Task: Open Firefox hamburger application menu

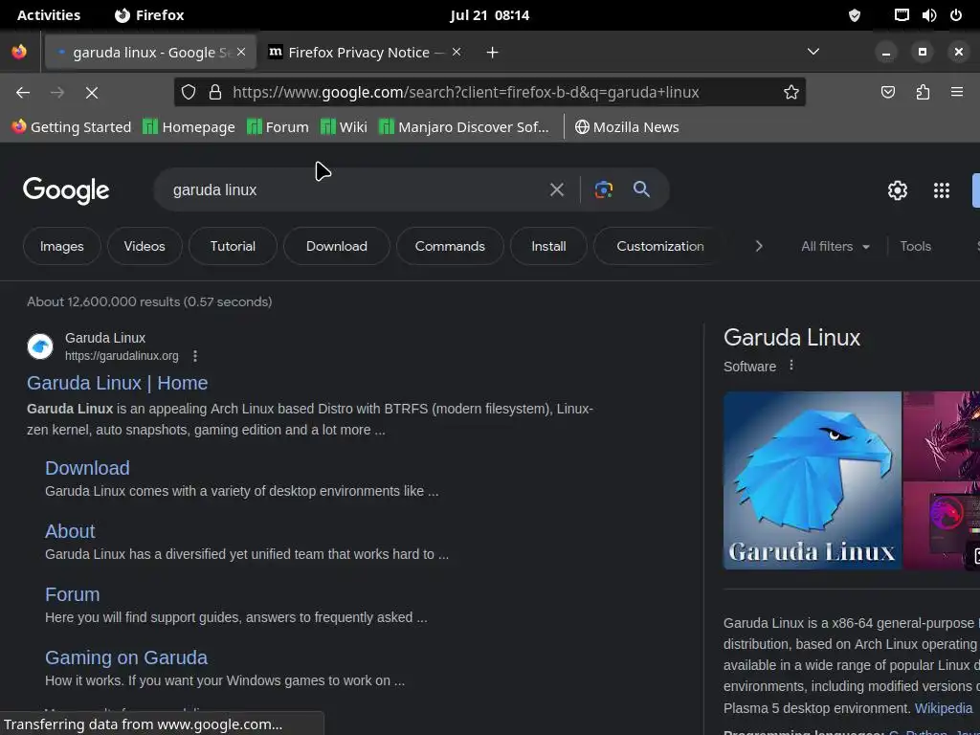Action: pyautogui.click(x=957, y=93)
